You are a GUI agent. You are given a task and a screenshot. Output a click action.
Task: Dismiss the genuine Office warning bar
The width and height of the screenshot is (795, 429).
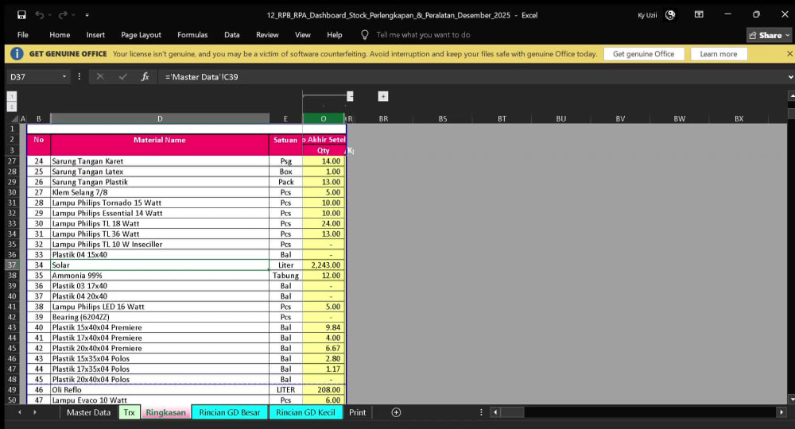click(x=789, y=54)
